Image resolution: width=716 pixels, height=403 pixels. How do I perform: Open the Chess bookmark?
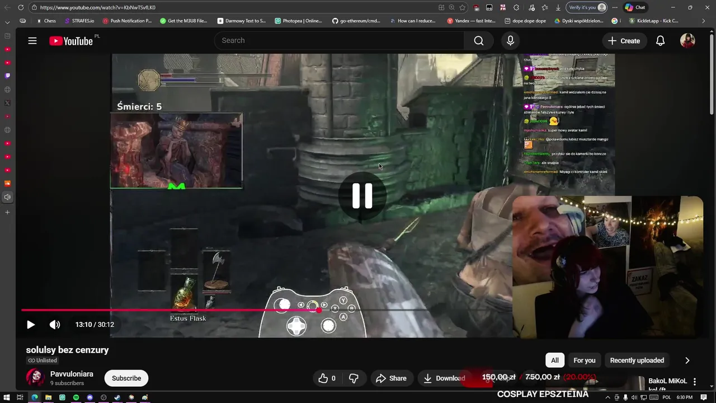[x=46, y=21]
